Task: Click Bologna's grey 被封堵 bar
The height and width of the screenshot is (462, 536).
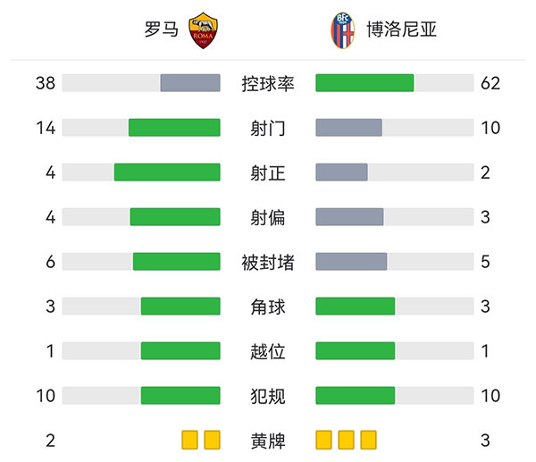Action: click(351, 262)
